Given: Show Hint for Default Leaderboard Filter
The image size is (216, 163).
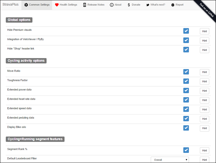Looking at the screenshot, I should click(204, 160).
